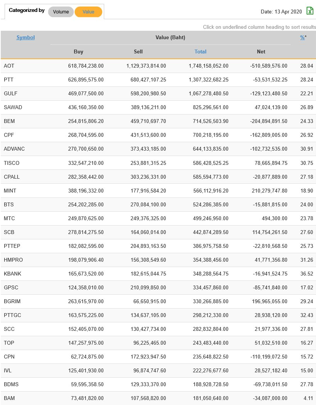
Task: Select the BAM symbol
Action: coord(9,398)
